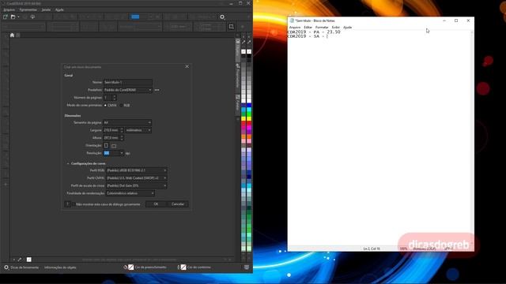Open Exibir menu in Notepad
Viewport: 506px width, 284px height.
335,28
